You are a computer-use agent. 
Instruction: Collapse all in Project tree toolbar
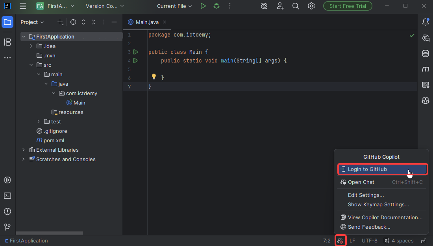(x=94, y=22)
